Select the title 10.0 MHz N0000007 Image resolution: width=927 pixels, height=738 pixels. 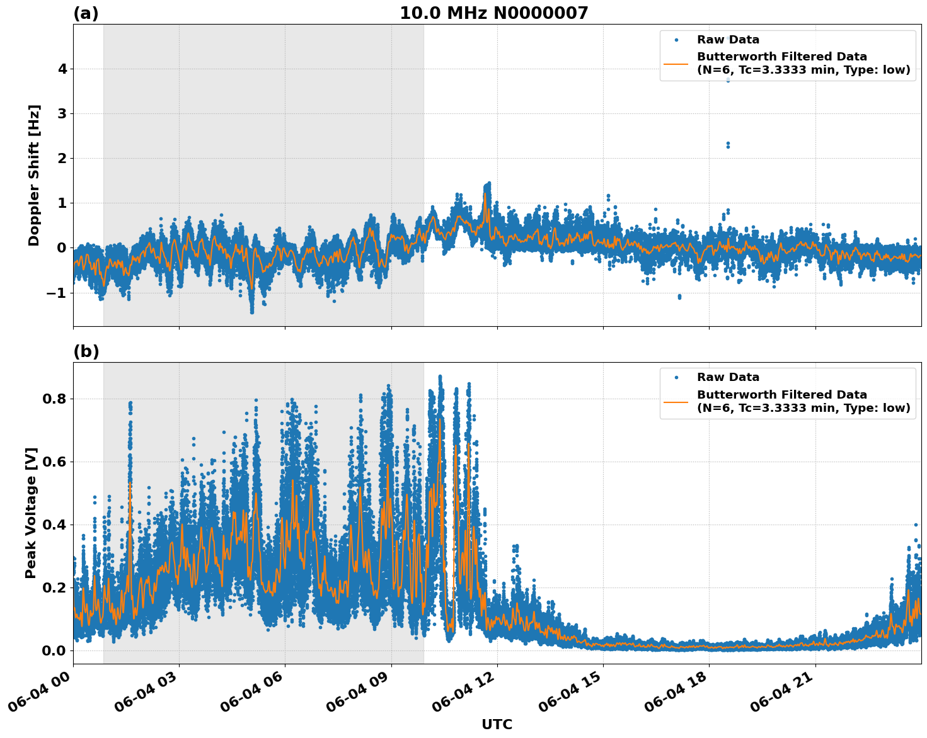(x=494, y=11)
